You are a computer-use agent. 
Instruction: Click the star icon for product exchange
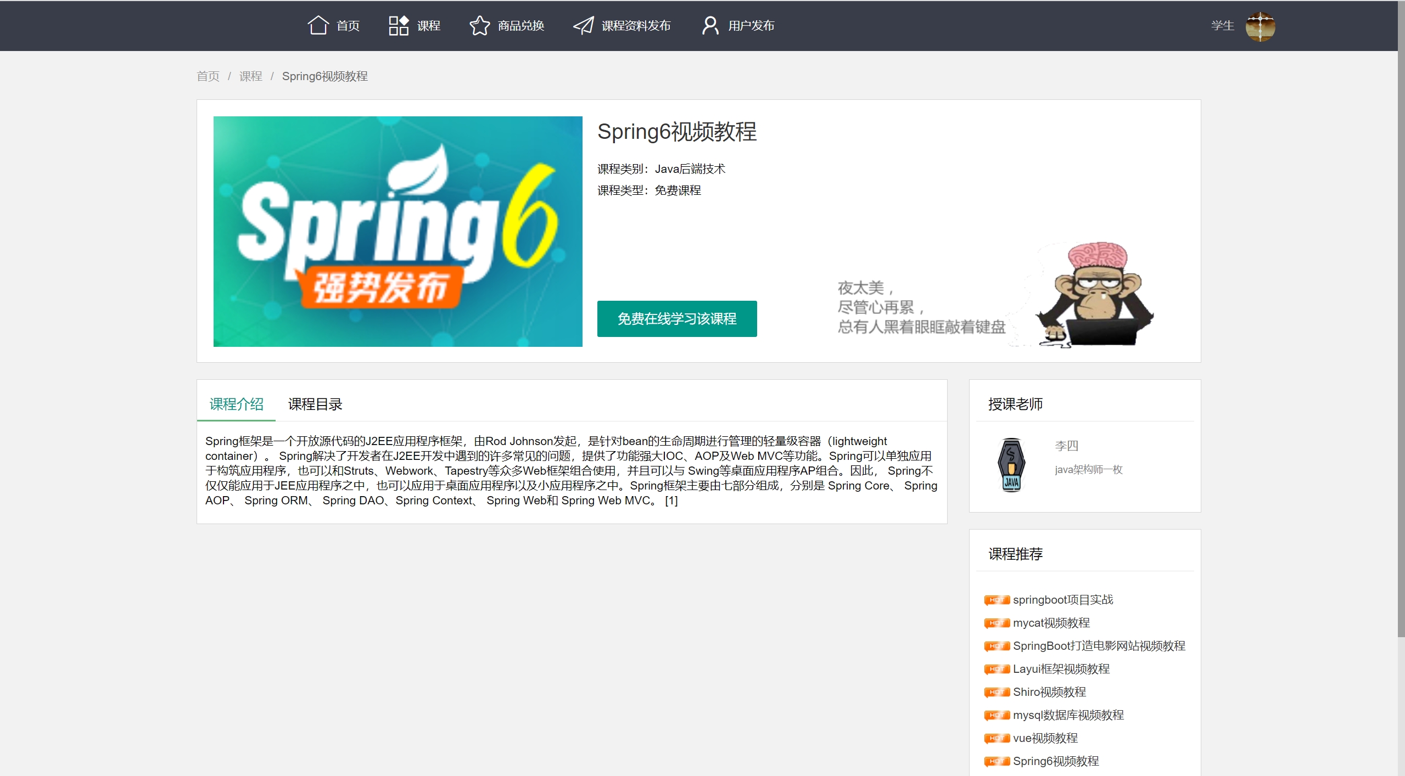click(x=479, y=25)
